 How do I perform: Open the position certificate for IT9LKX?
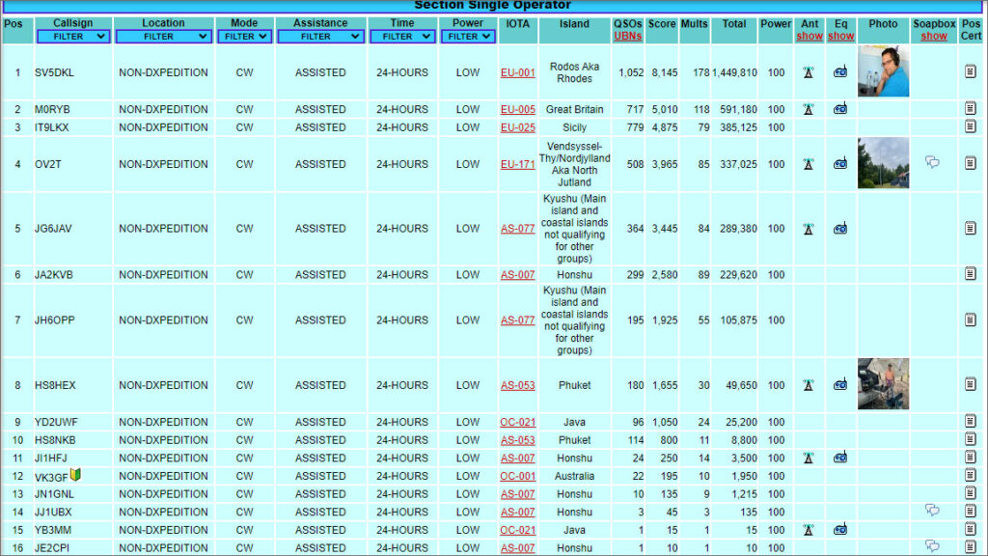tap(971, 127)
